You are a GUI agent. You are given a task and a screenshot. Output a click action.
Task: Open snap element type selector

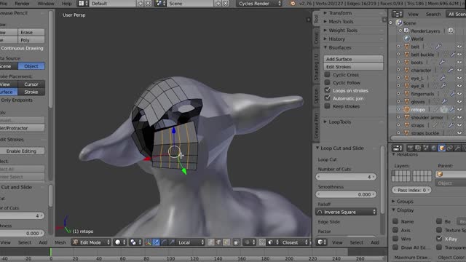273,242
